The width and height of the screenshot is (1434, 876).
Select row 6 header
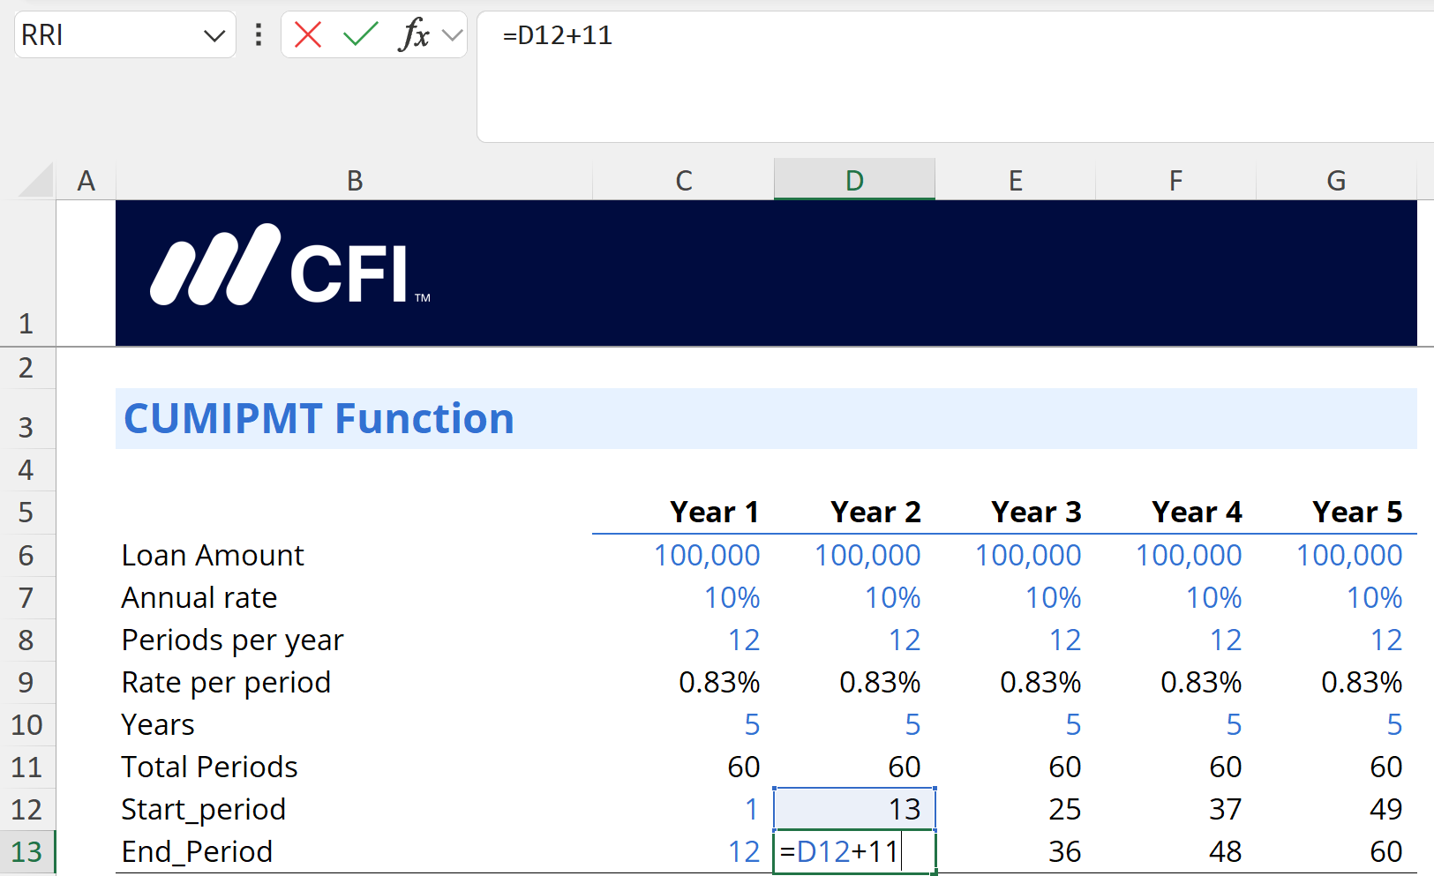27,556
